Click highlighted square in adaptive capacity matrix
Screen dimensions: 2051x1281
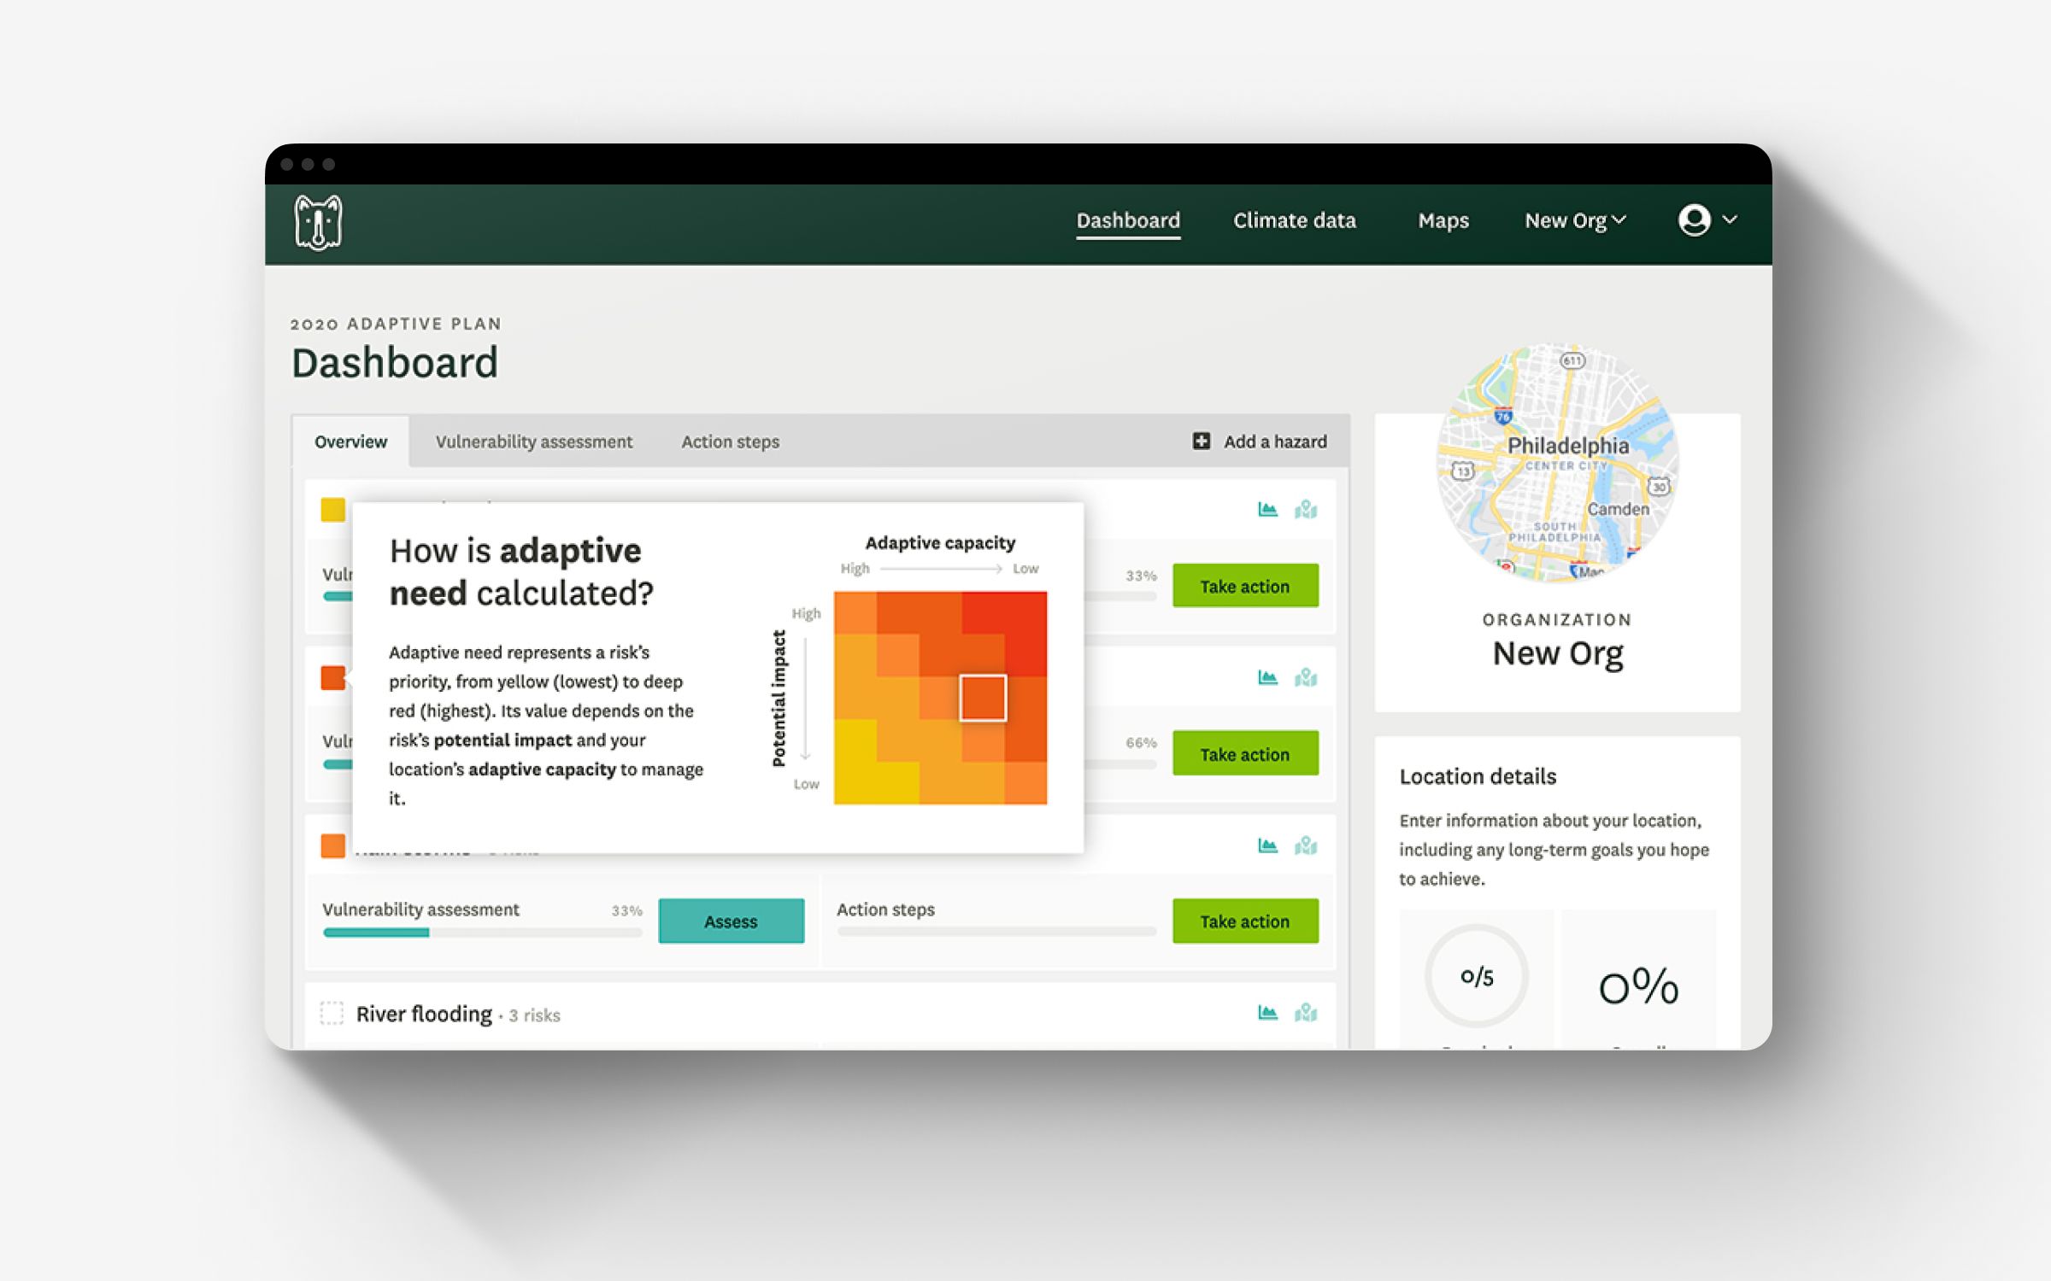click(983, 698)
